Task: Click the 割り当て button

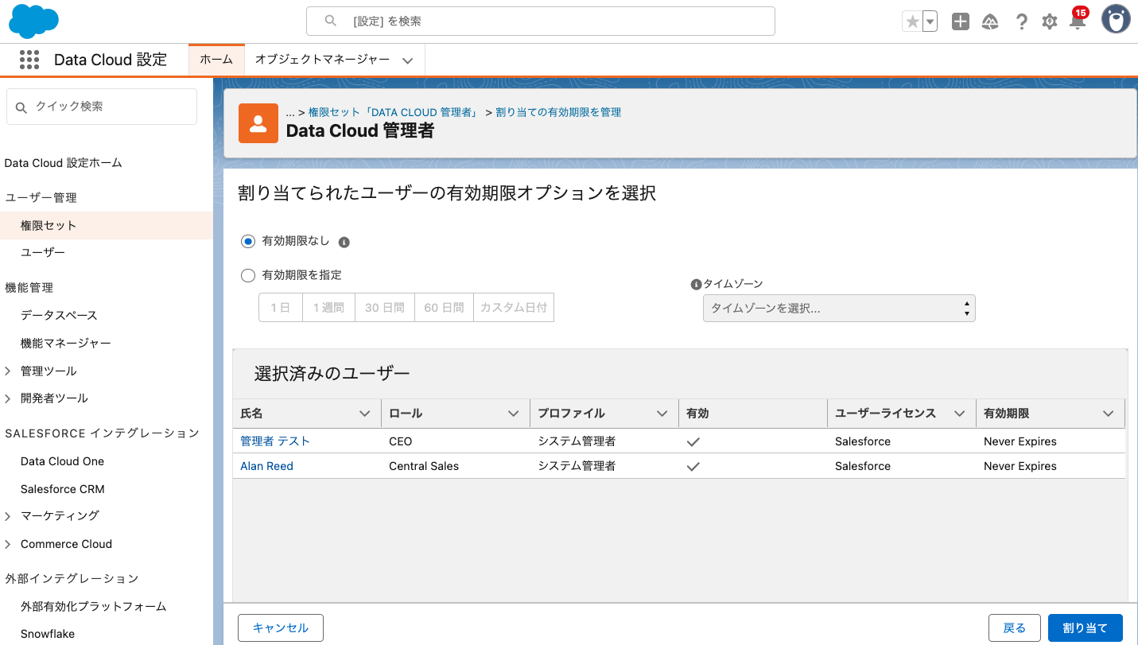Action: (1086, 628)
